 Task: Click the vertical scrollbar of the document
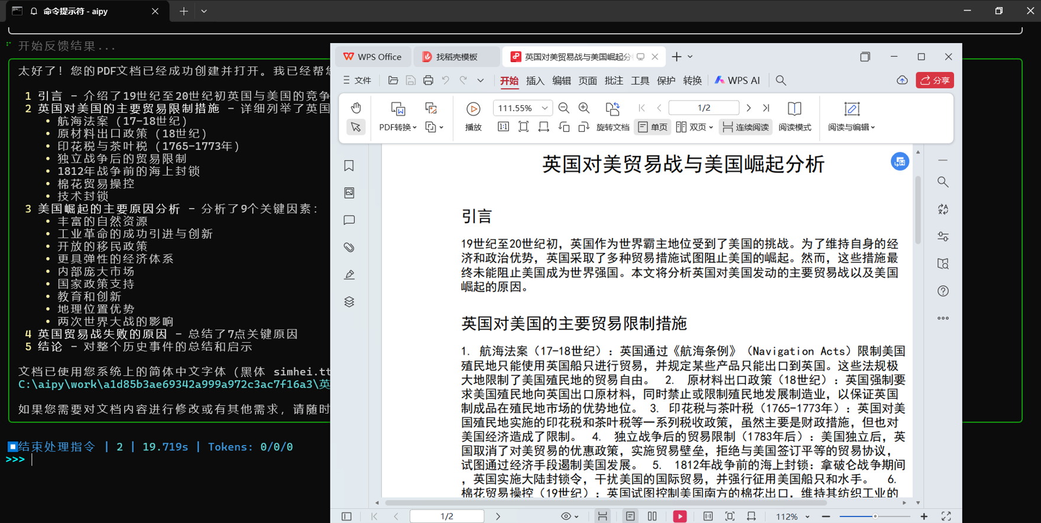tap(918, 209)
